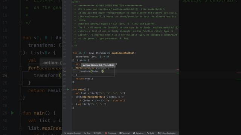The height and width of the screenshot is (135, 241).
Task: Click the '} eq listOf(...)' line
Action: coord(91,104)
